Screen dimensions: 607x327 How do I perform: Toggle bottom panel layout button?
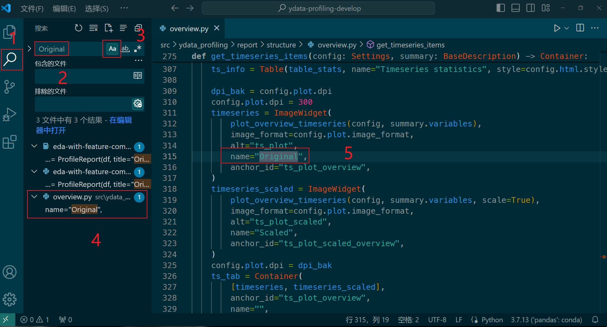[516, 8]
